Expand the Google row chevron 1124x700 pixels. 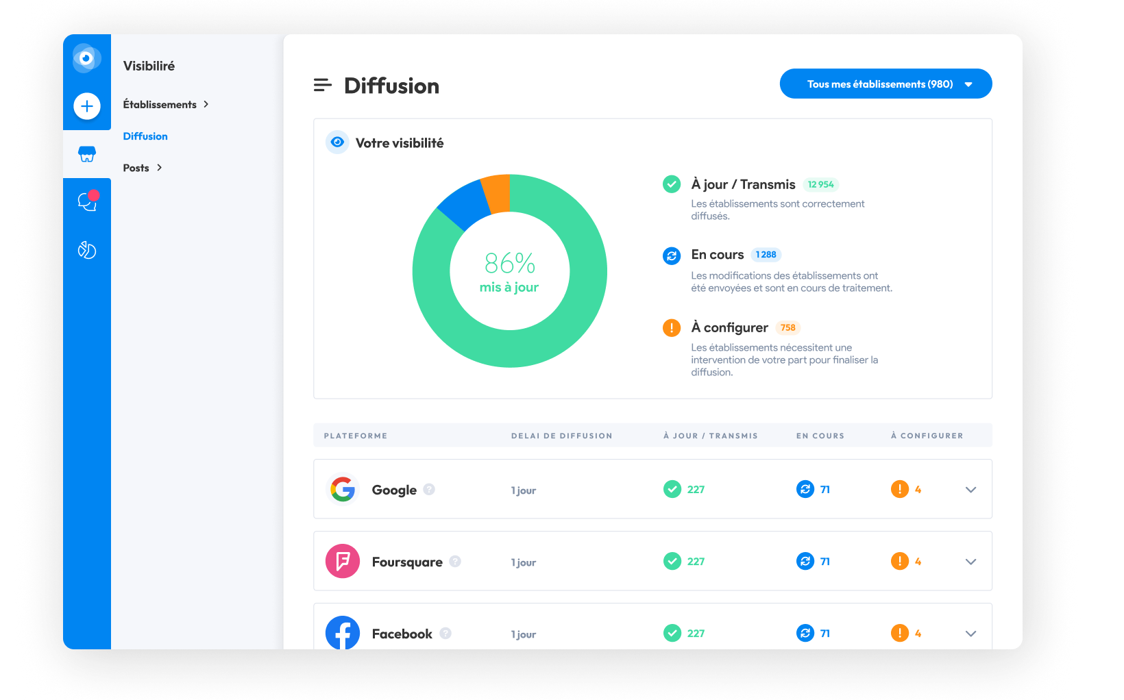tap(970, 490)
